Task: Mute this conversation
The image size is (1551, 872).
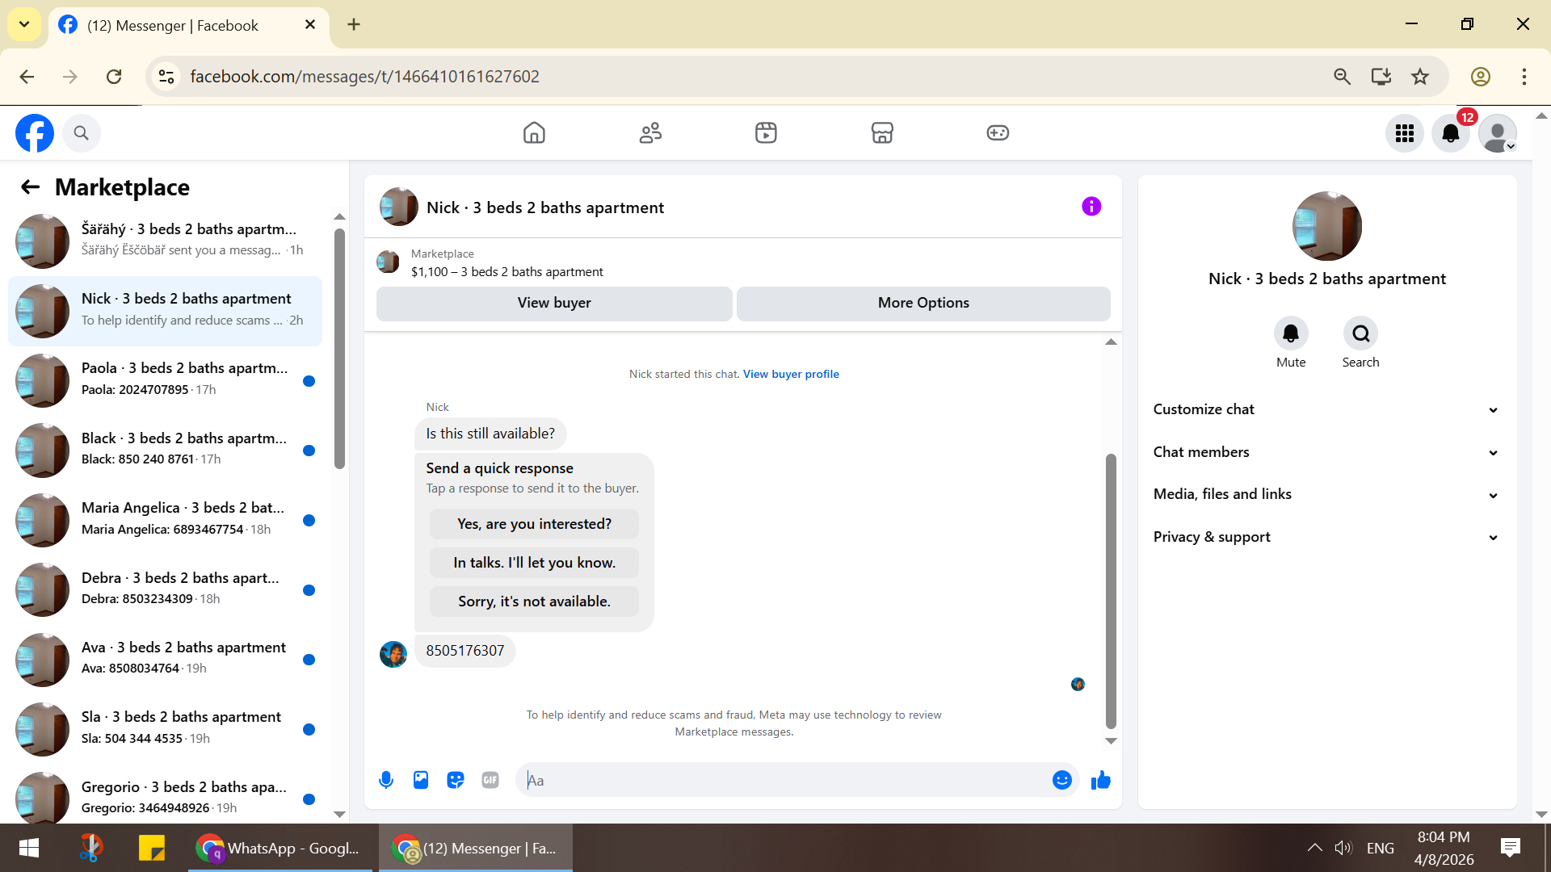Action: (1291, 333)
